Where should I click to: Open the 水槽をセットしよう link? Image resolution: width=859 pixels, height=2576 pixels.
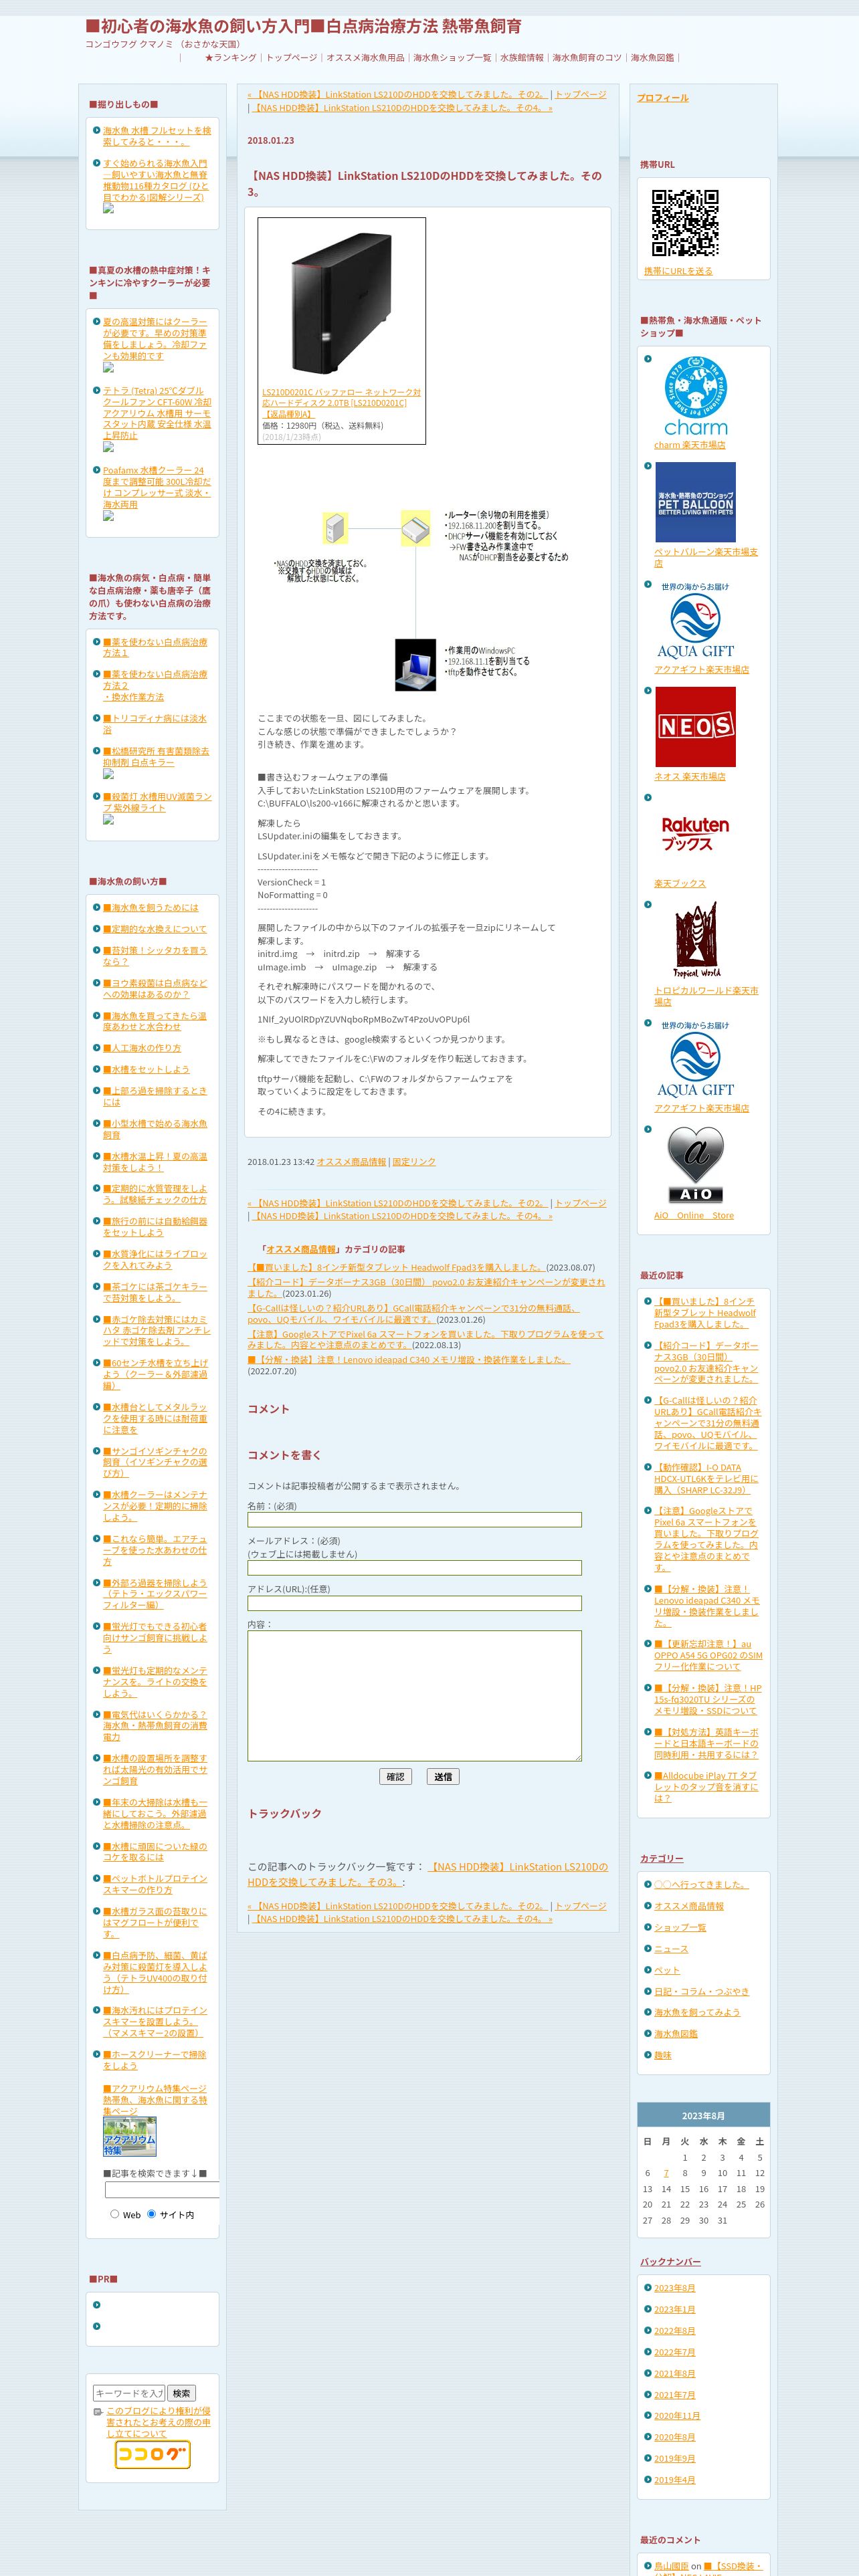145,1068
